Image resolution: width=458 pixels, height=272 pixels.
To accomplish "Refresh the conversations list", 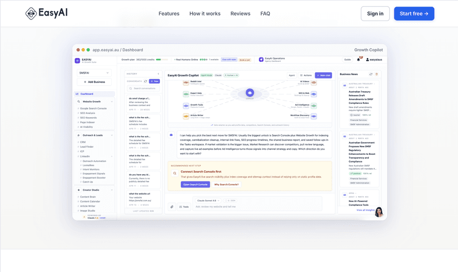I will click(145, 81).
